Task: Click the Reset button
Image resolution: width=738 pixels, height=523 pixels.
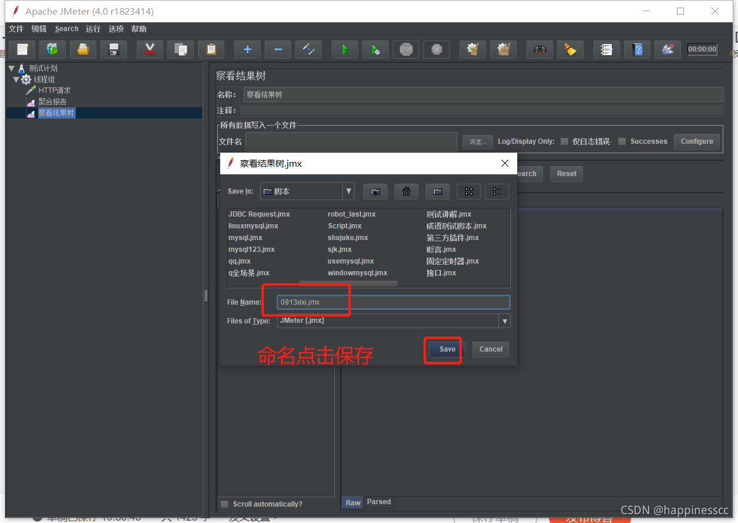Action: point(567,174)
